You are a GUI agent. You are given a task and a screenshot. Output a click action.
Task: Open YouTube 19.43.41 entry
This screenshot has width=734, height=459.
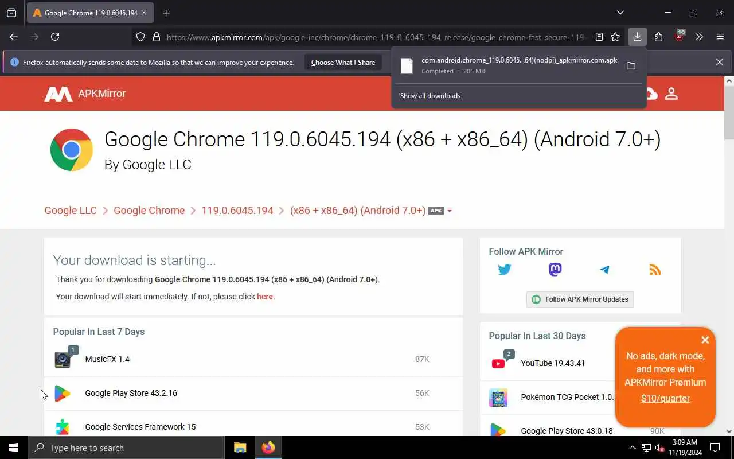553,363
